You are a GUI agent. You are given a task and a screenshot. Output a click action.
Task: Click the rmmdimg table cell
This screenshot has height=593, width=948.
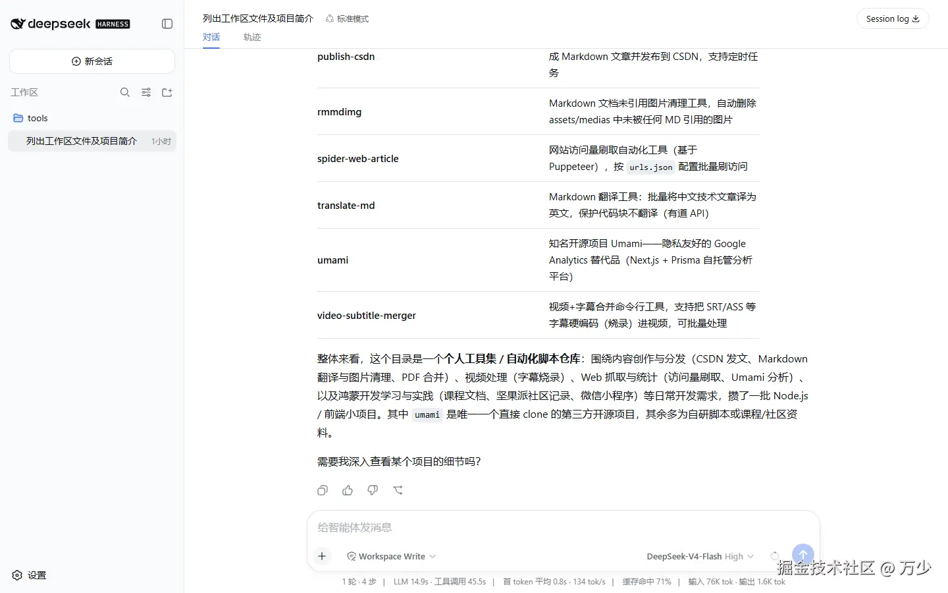tap(339, 112)
